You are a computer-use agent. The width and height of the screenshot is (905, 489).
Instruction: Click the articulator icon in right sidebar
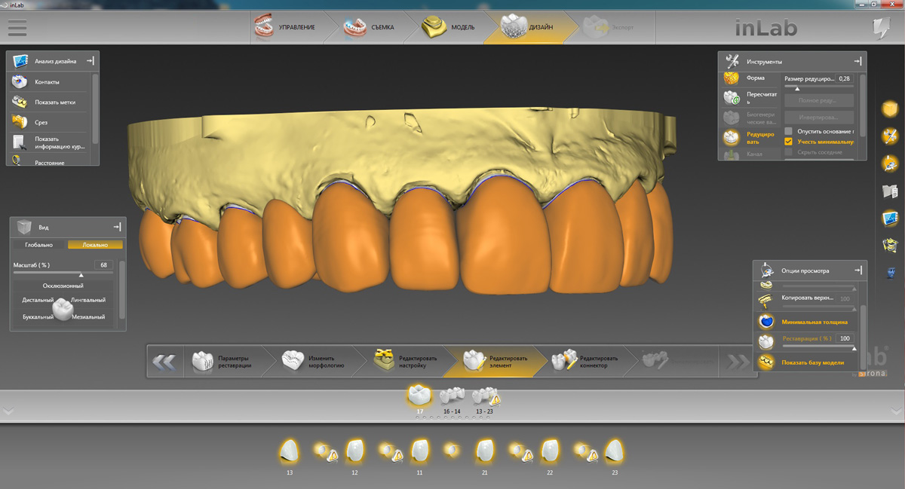(890, 245)
